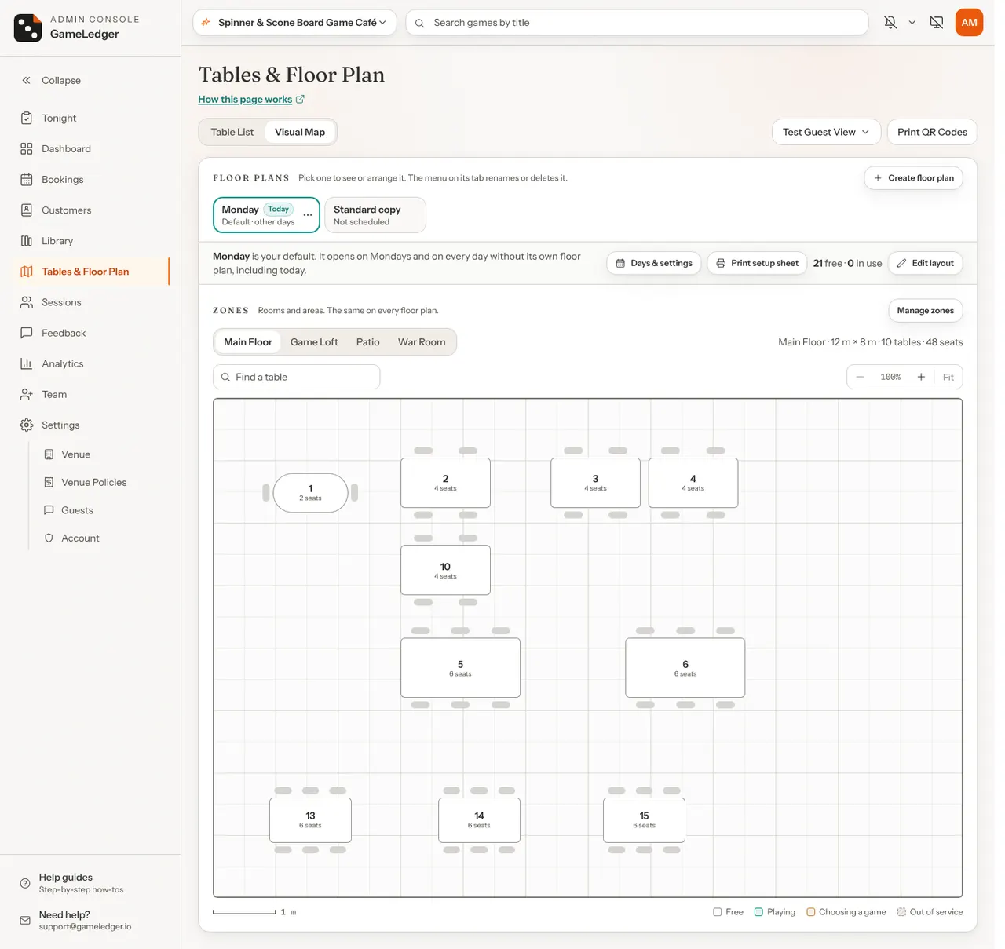
Task: Click the Dashboard grid icon
Action: click(27, 148)
